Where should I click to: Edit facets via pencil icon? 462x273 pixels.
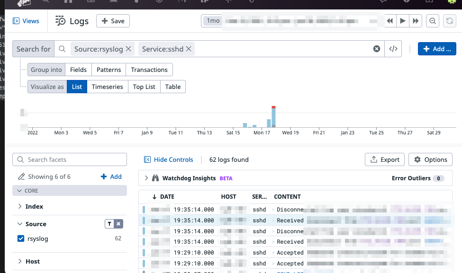[x=21, y=176]
